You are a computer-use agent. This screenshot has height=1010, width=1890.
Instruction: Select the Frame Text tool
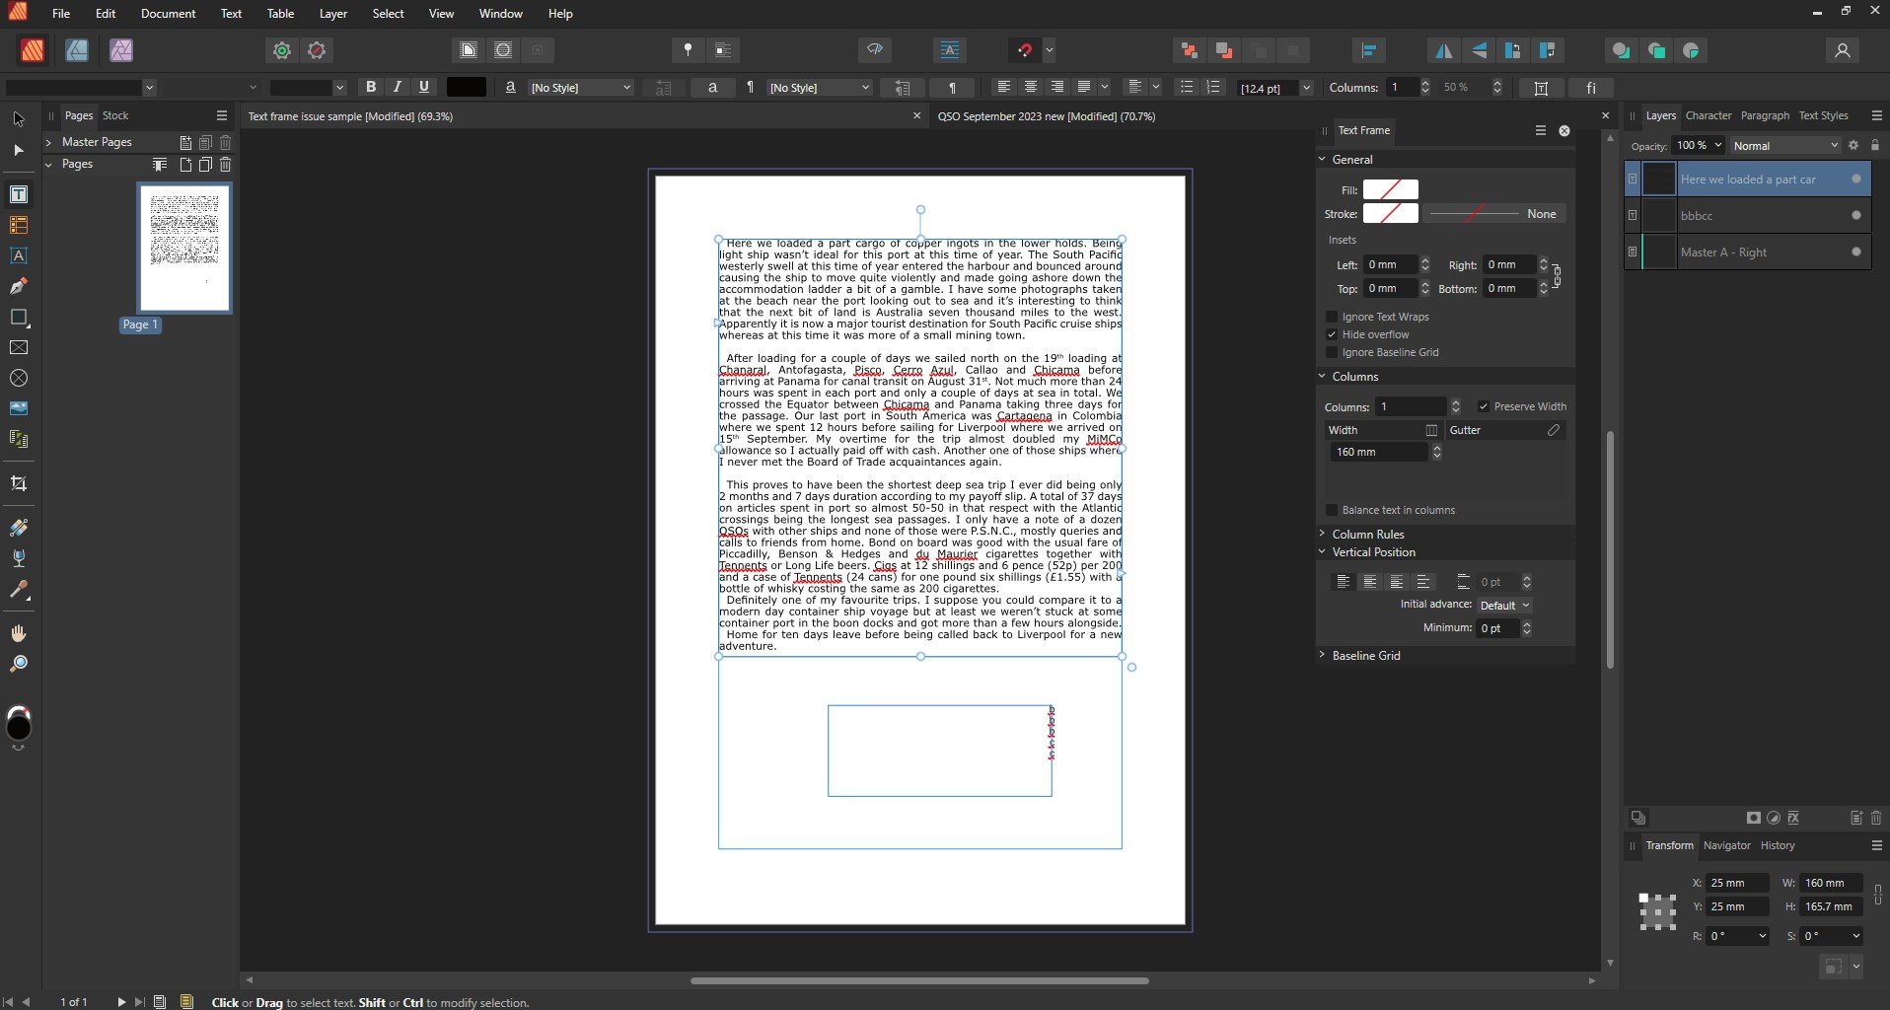tap(18, 193)
